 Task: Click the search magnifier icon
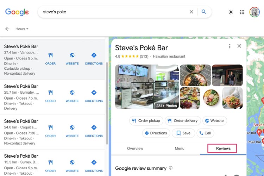[x=204, y=12]
